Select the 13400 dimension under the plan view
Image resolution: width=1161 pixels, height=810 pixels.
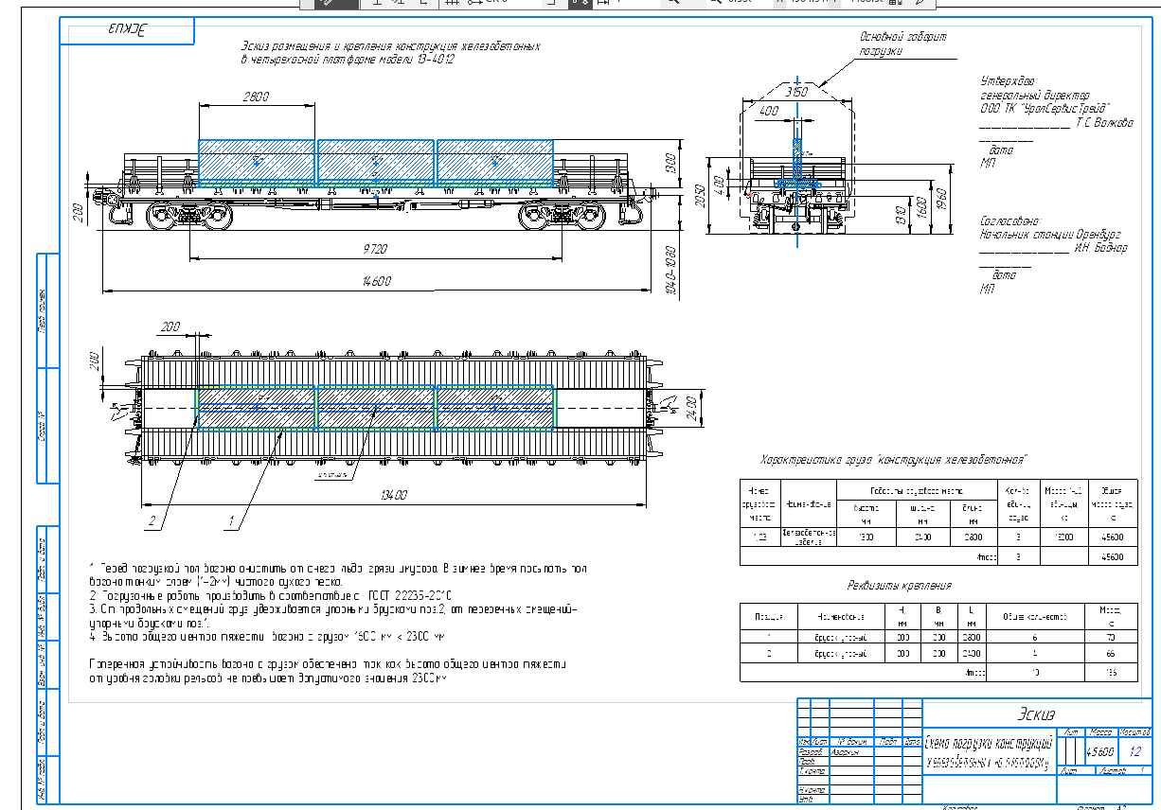394,494
